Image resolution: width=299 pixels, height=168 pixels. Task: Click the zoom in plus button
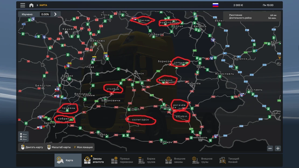point(278,148)
